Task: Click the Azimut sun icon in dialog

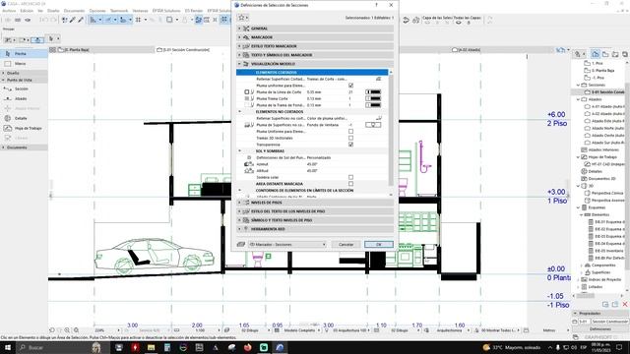Action: click(249, 164)
